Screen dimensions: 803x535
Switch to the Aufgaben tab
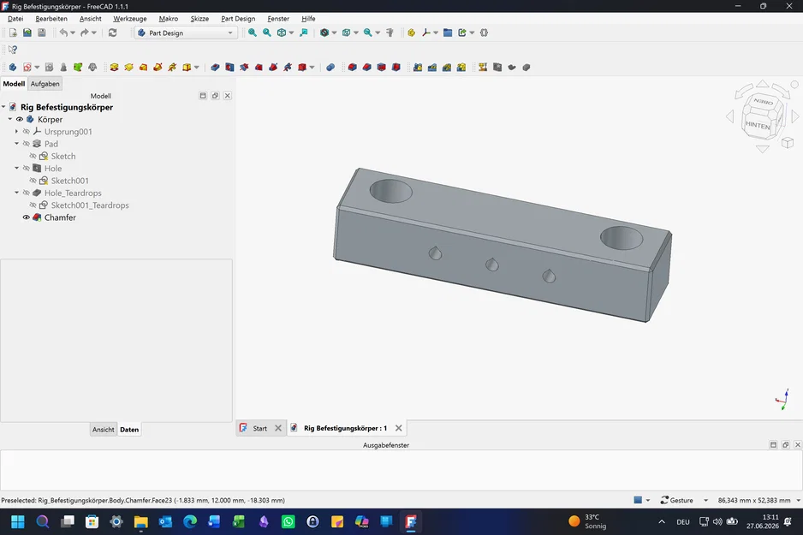(45, 83)
